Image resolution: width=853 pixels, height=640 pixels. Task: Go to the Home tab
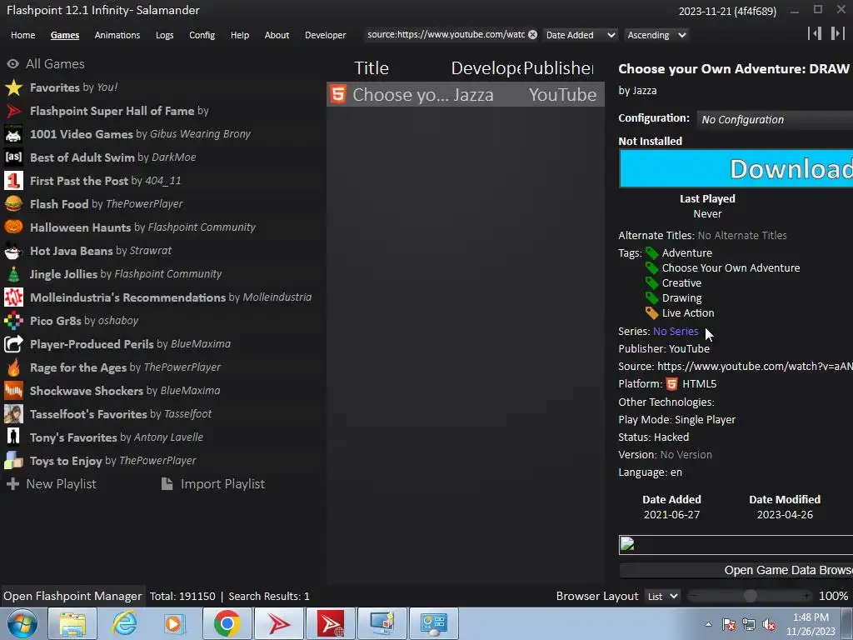22,35
